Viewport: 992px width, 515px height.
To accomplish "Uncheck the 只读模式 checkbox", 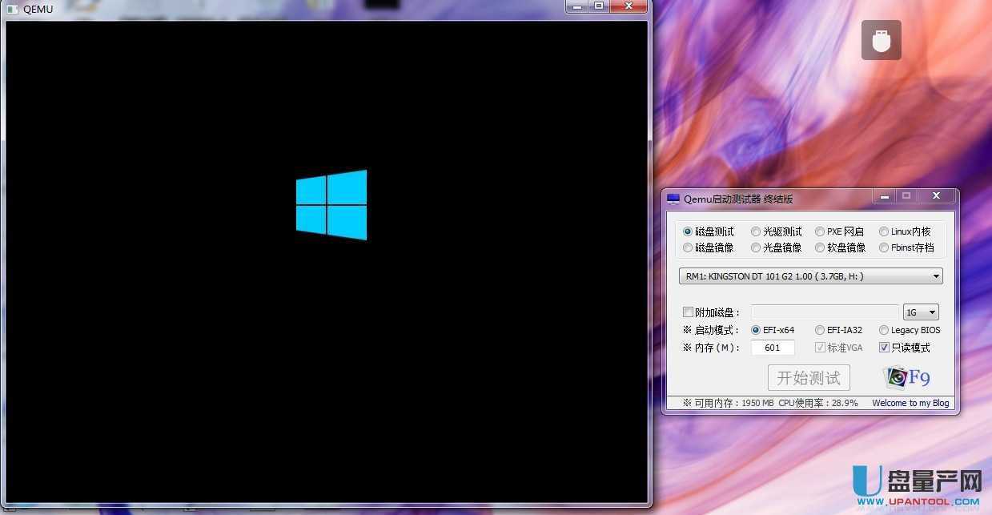I will (884, 347).
